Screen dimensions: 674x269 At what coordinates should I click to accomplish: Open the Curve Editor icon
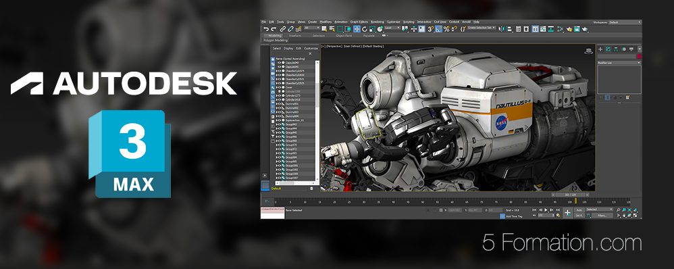pyautogui.click(x=543, y=29)
